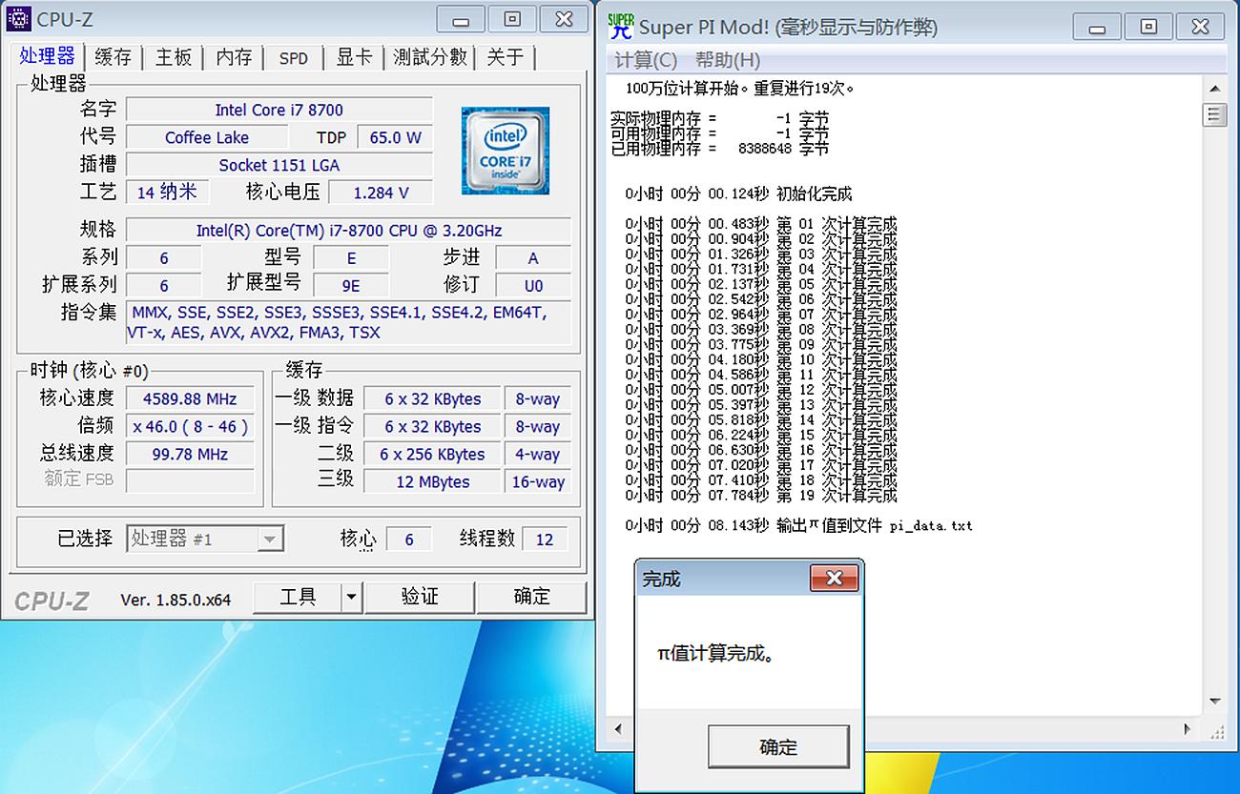
Task: Click the U0 revision value
Action: click(533, 286)
